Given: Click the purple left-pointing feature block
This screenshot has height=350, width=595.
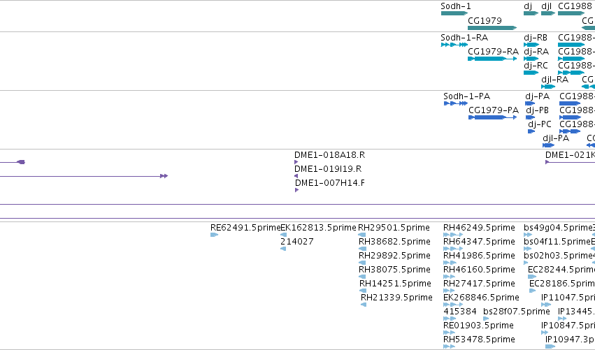Looking at the screenshot, I should pos(21,162).
